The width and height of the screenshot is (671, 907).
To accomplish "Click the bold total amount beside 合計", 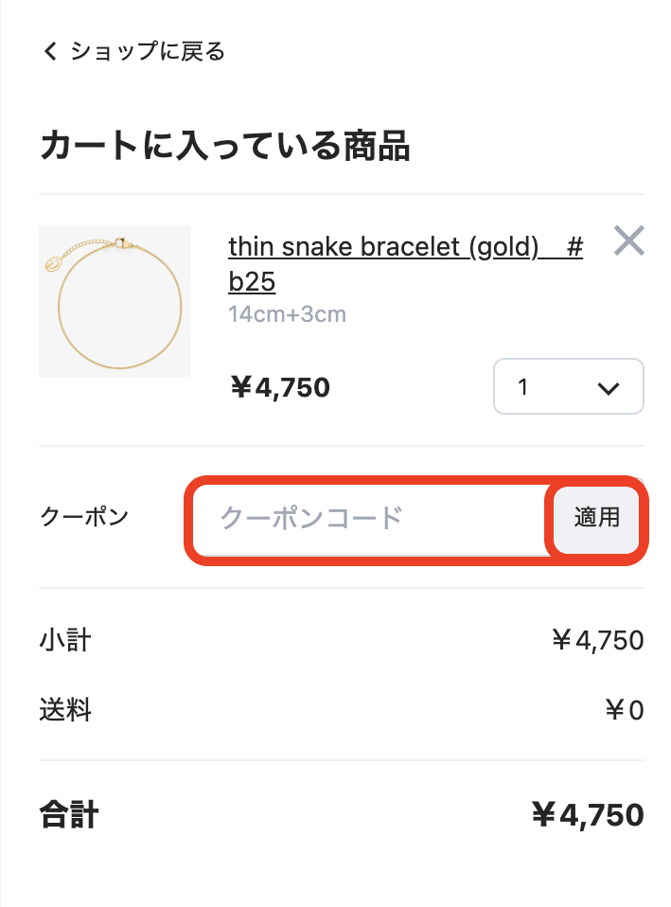I will coord(588,814).
